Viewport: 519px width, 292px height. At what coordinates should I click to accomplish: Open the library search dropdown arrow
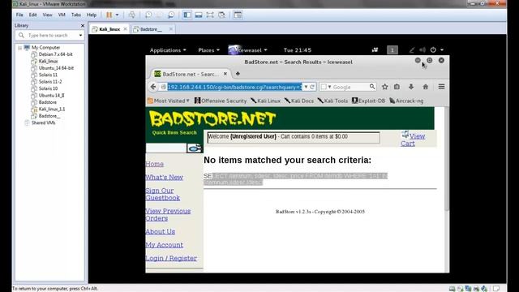[80, 35]
